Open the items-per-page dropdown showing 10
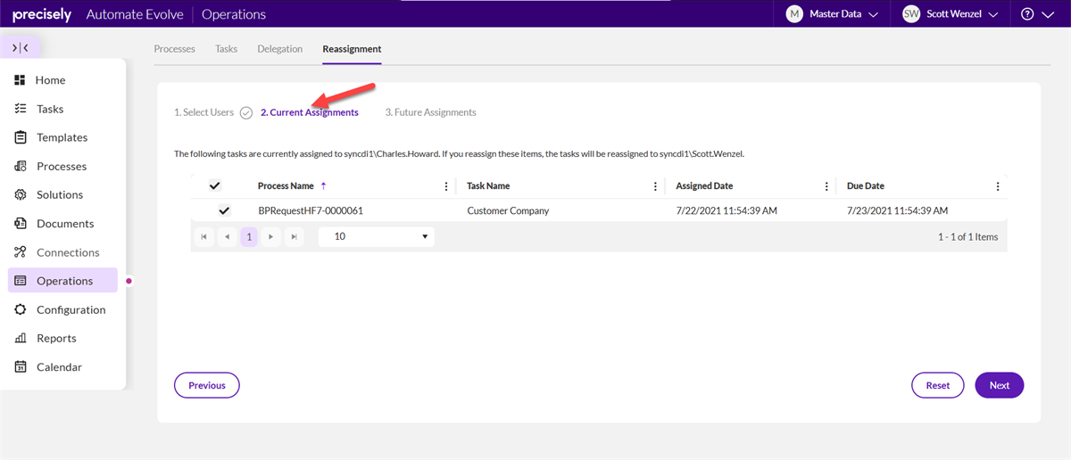Image resolution: width=1071 pixels, height=460 pixels. (377, 237)
